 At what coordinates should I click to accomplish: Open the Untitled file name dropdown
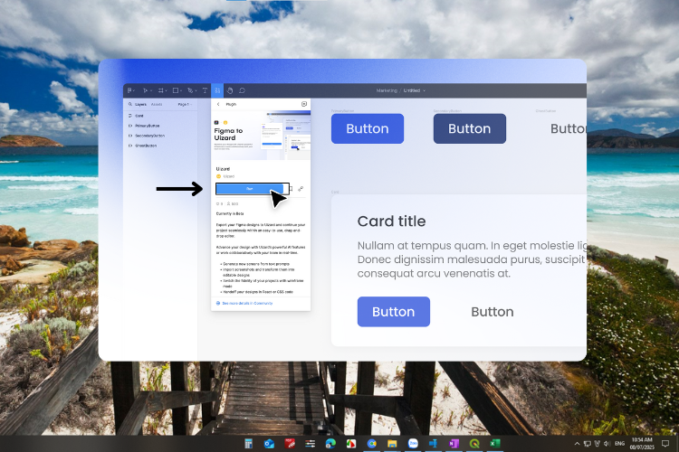click(415, 90)
